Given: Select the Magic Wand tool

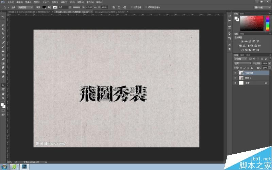Looking at the screenshot, I should click(3, 29).
